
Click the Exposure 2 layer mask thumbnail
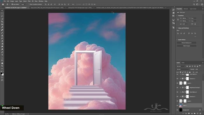point(187,96)
